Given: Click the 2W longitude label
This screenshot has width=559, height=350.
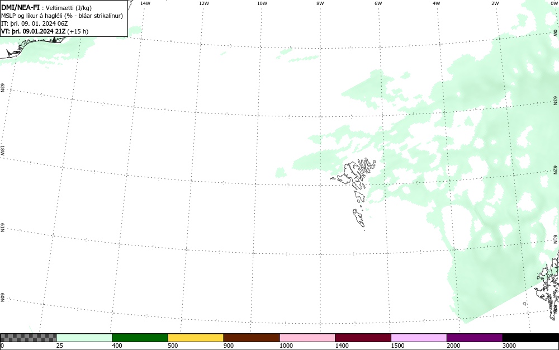Looking at the screenshot, I should pyautogui.click(x=495, y=3).
